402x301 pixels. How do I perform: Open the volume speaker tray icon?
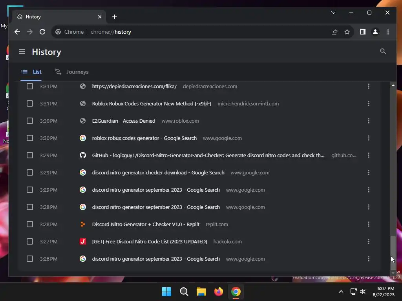click(362, 292)
